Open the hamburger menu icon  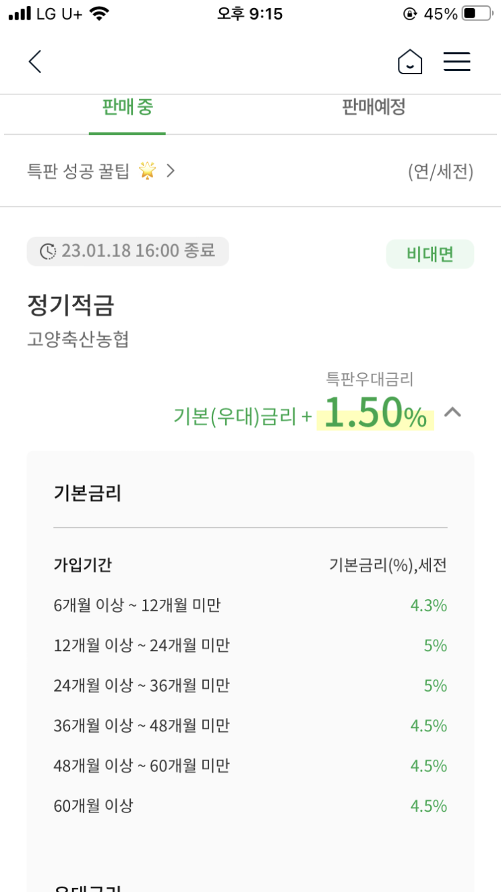coord(456,62)
